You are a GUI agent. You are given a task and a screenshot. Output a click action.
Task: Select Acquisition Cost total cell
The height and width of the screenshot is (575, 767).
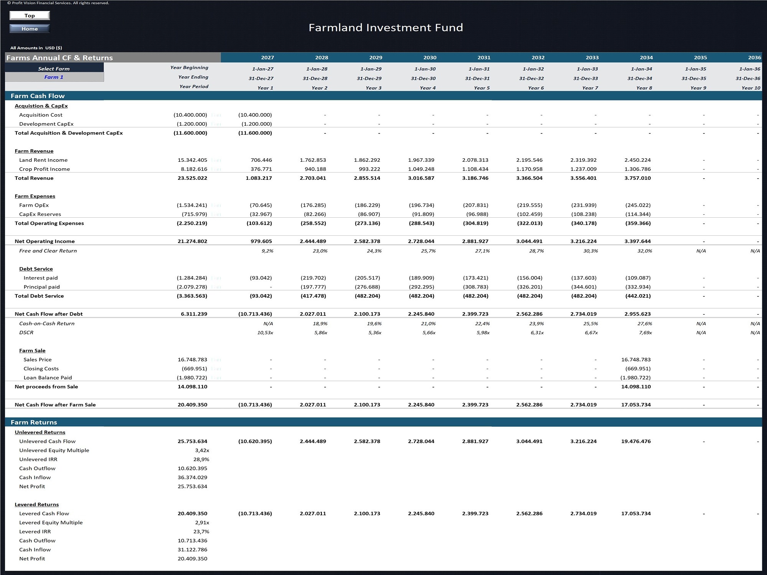click(190, 115)
